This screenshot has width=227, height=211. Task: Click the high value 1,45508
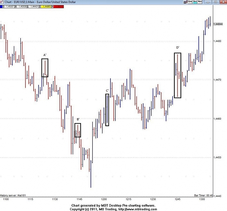coord(22,7)
